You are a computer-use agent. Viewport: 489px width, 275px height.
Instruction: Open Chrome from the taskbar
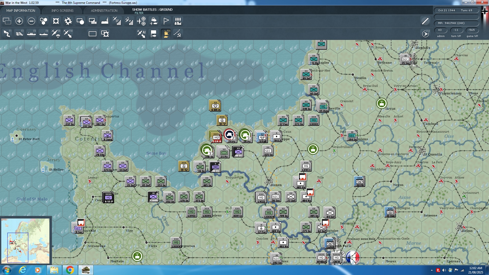(x=70, y=270)
